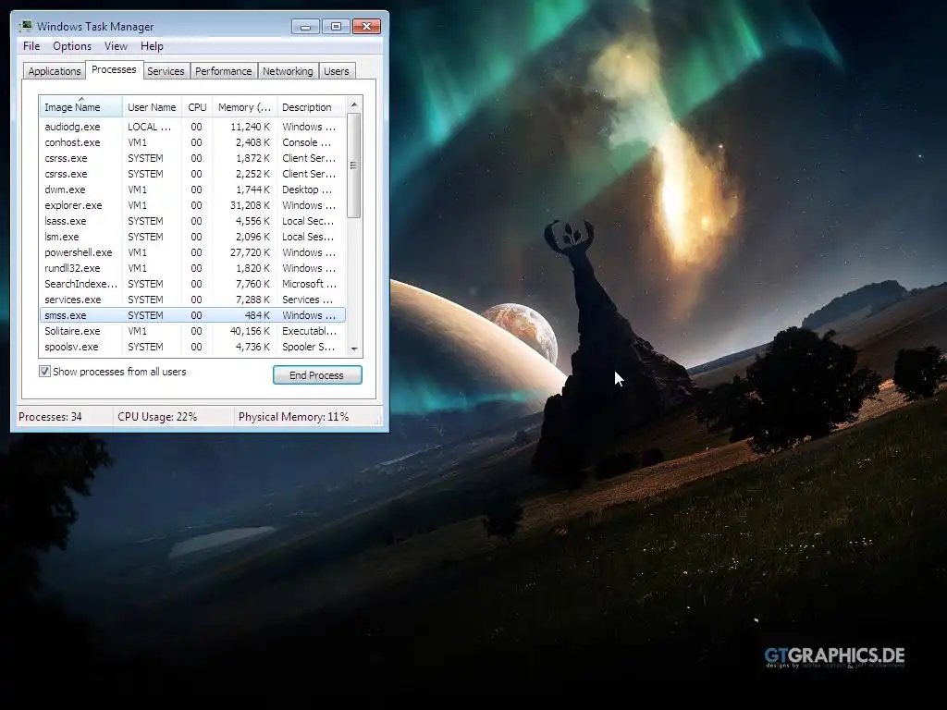
Task: Close the Windows Task Manager window
Action: 366,27
